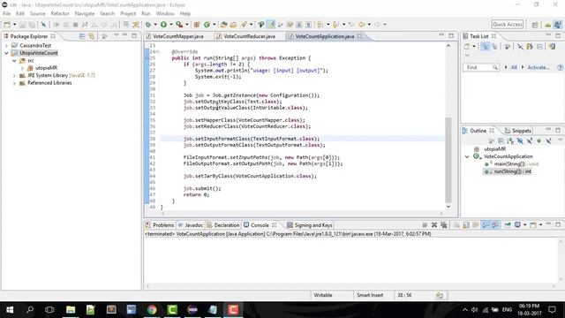Click the Open Task folder toolbar icon
The width and height of the screenshot is (565, 318).
pyautogui.click(x=233, y=25)
